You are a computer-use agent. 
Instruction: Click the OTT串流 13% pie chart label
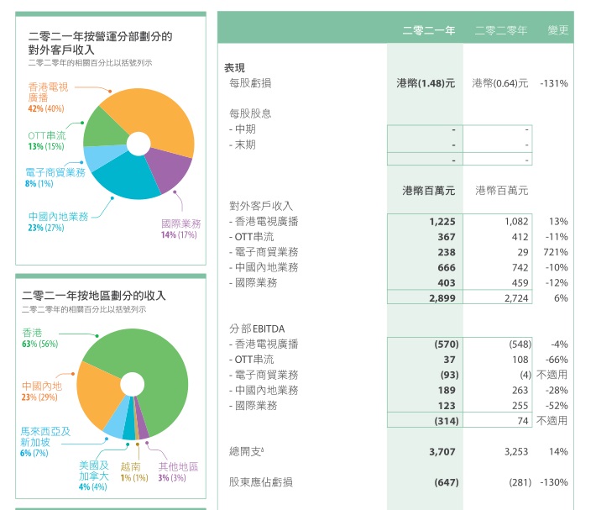(46, 140)
